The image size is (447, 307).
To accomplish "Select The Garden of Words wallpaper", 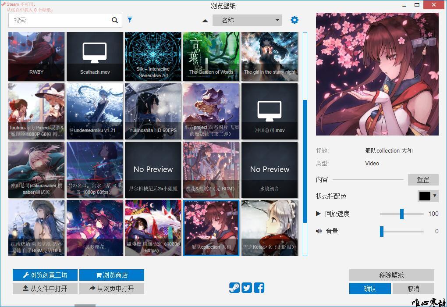I will [x=211, y=57].
